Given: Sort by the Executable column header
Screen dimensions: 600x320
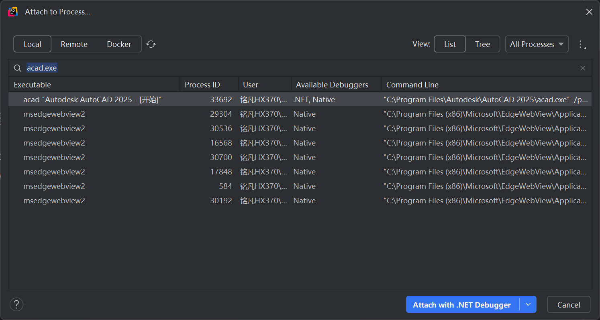Looking at the screenshot, I should (94, 85).
